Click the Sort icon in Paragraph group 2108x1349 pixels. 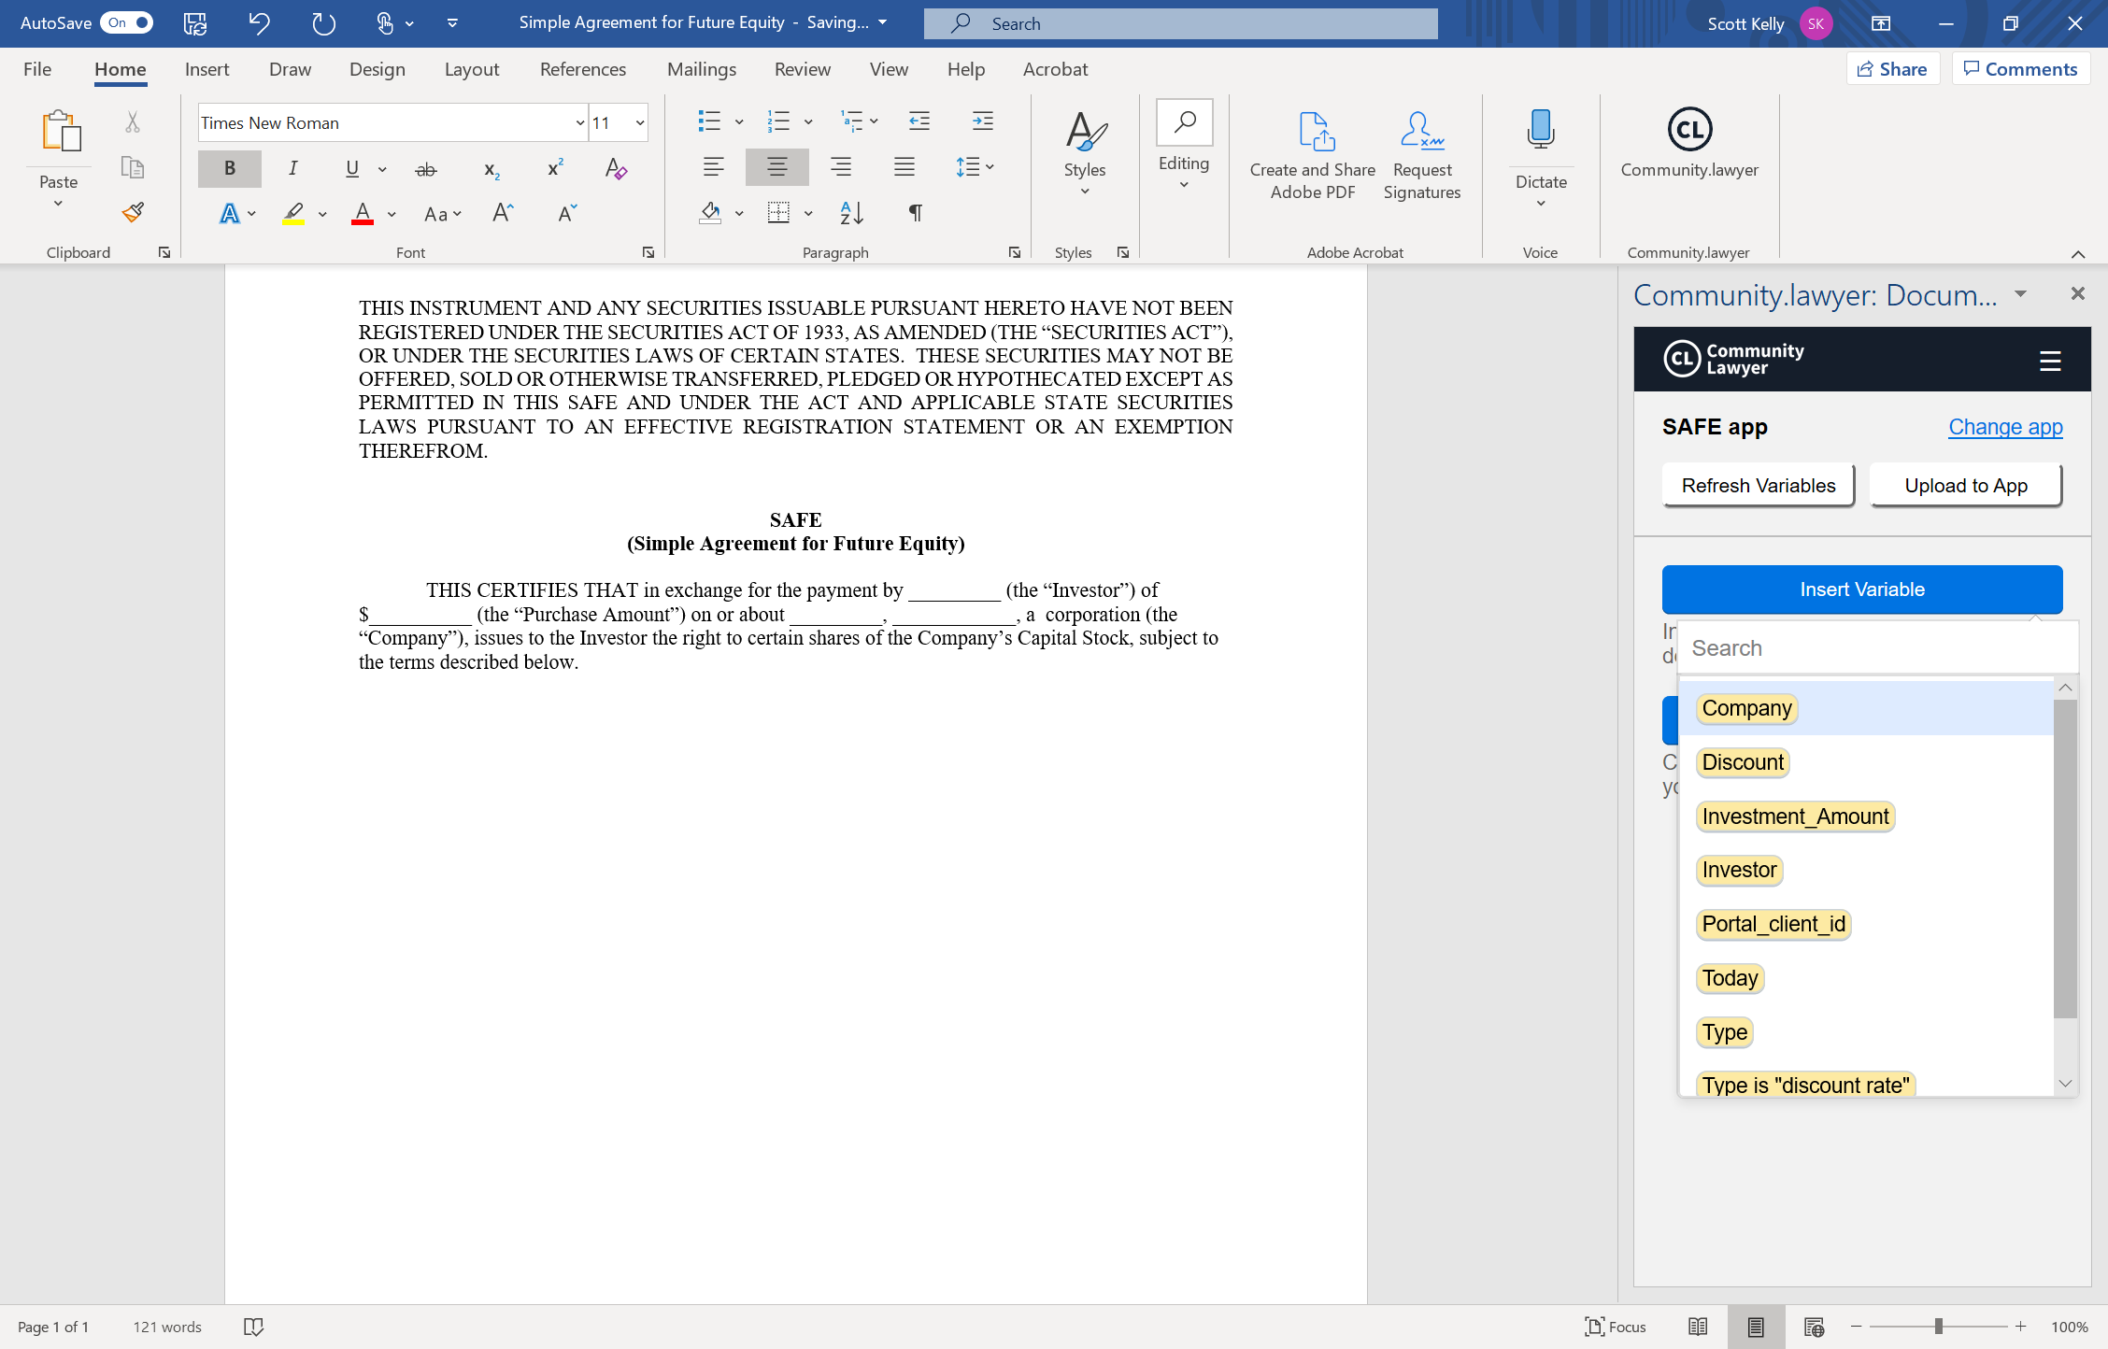pyautogui.click(x=849, y=212)
